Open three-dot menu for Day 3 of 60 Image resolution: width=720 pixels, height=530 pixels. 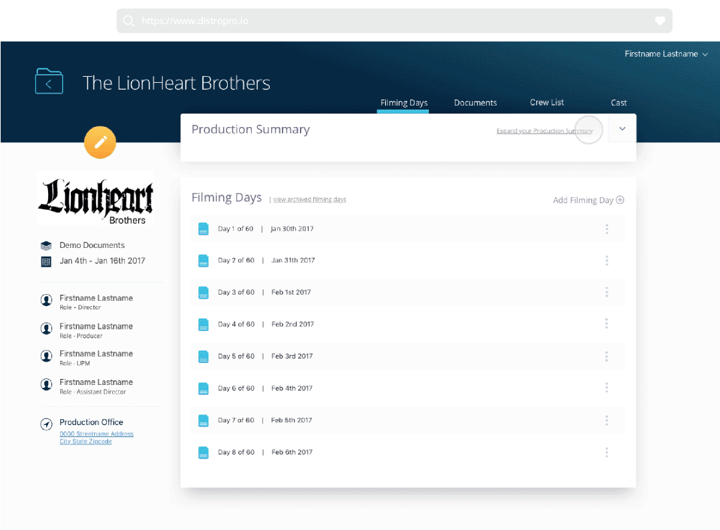click(606, 292)
